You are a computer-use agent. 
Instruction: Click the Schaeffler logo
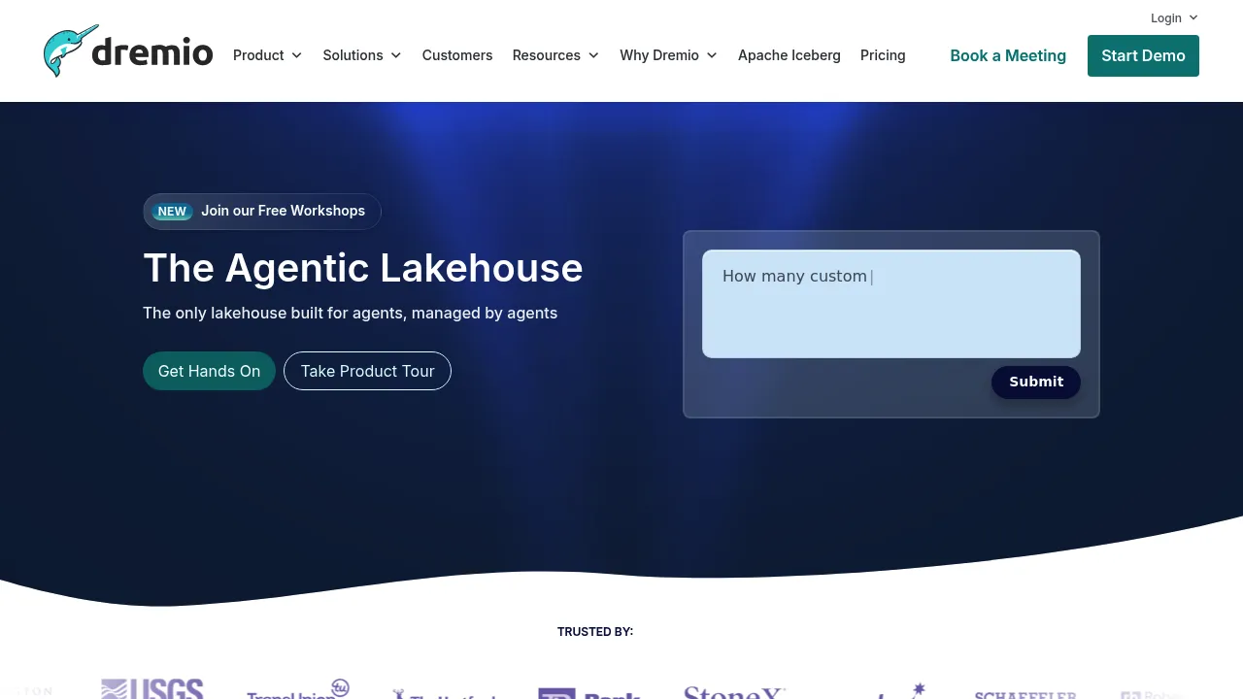coord(1025,694)
